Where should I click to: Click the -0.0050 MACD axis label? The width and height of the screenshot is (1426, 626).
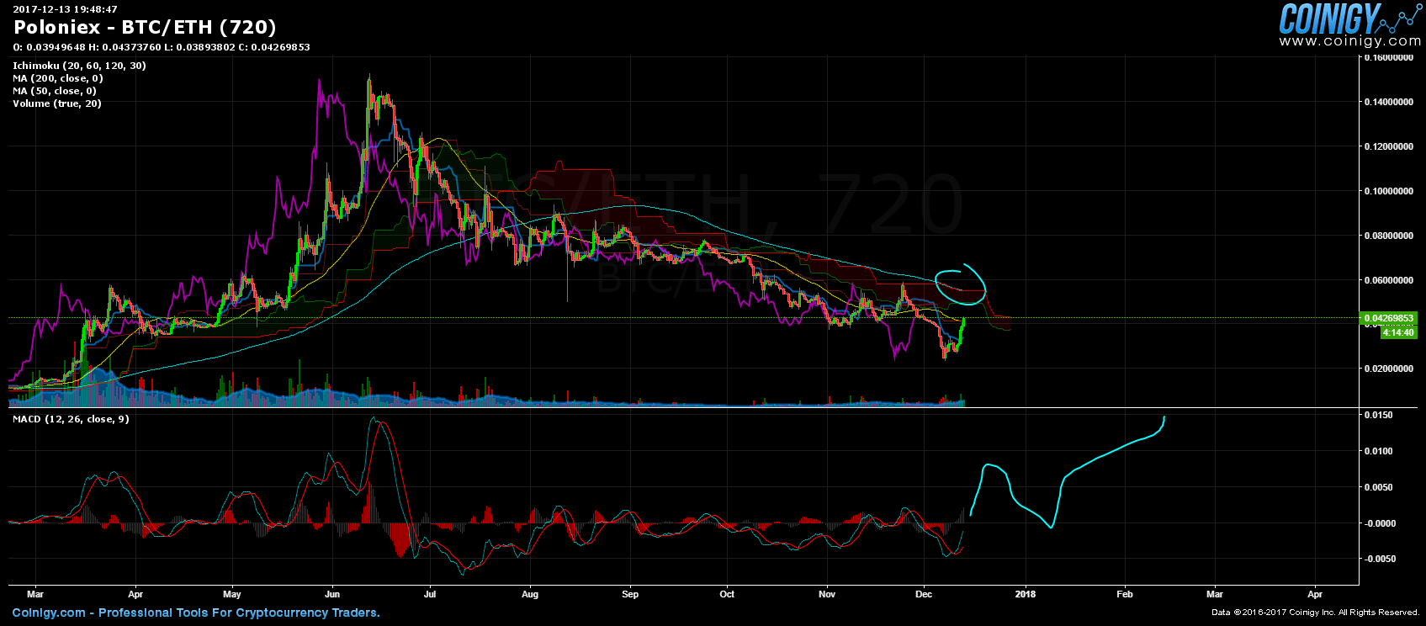tap(1378, 560)
